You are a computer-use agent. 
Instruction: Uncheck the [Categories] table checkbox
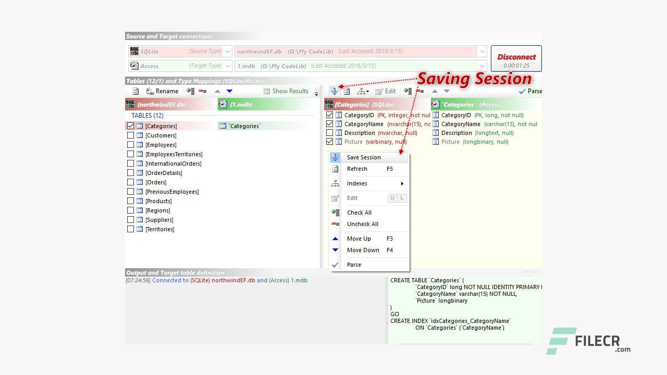coord(131,126)
